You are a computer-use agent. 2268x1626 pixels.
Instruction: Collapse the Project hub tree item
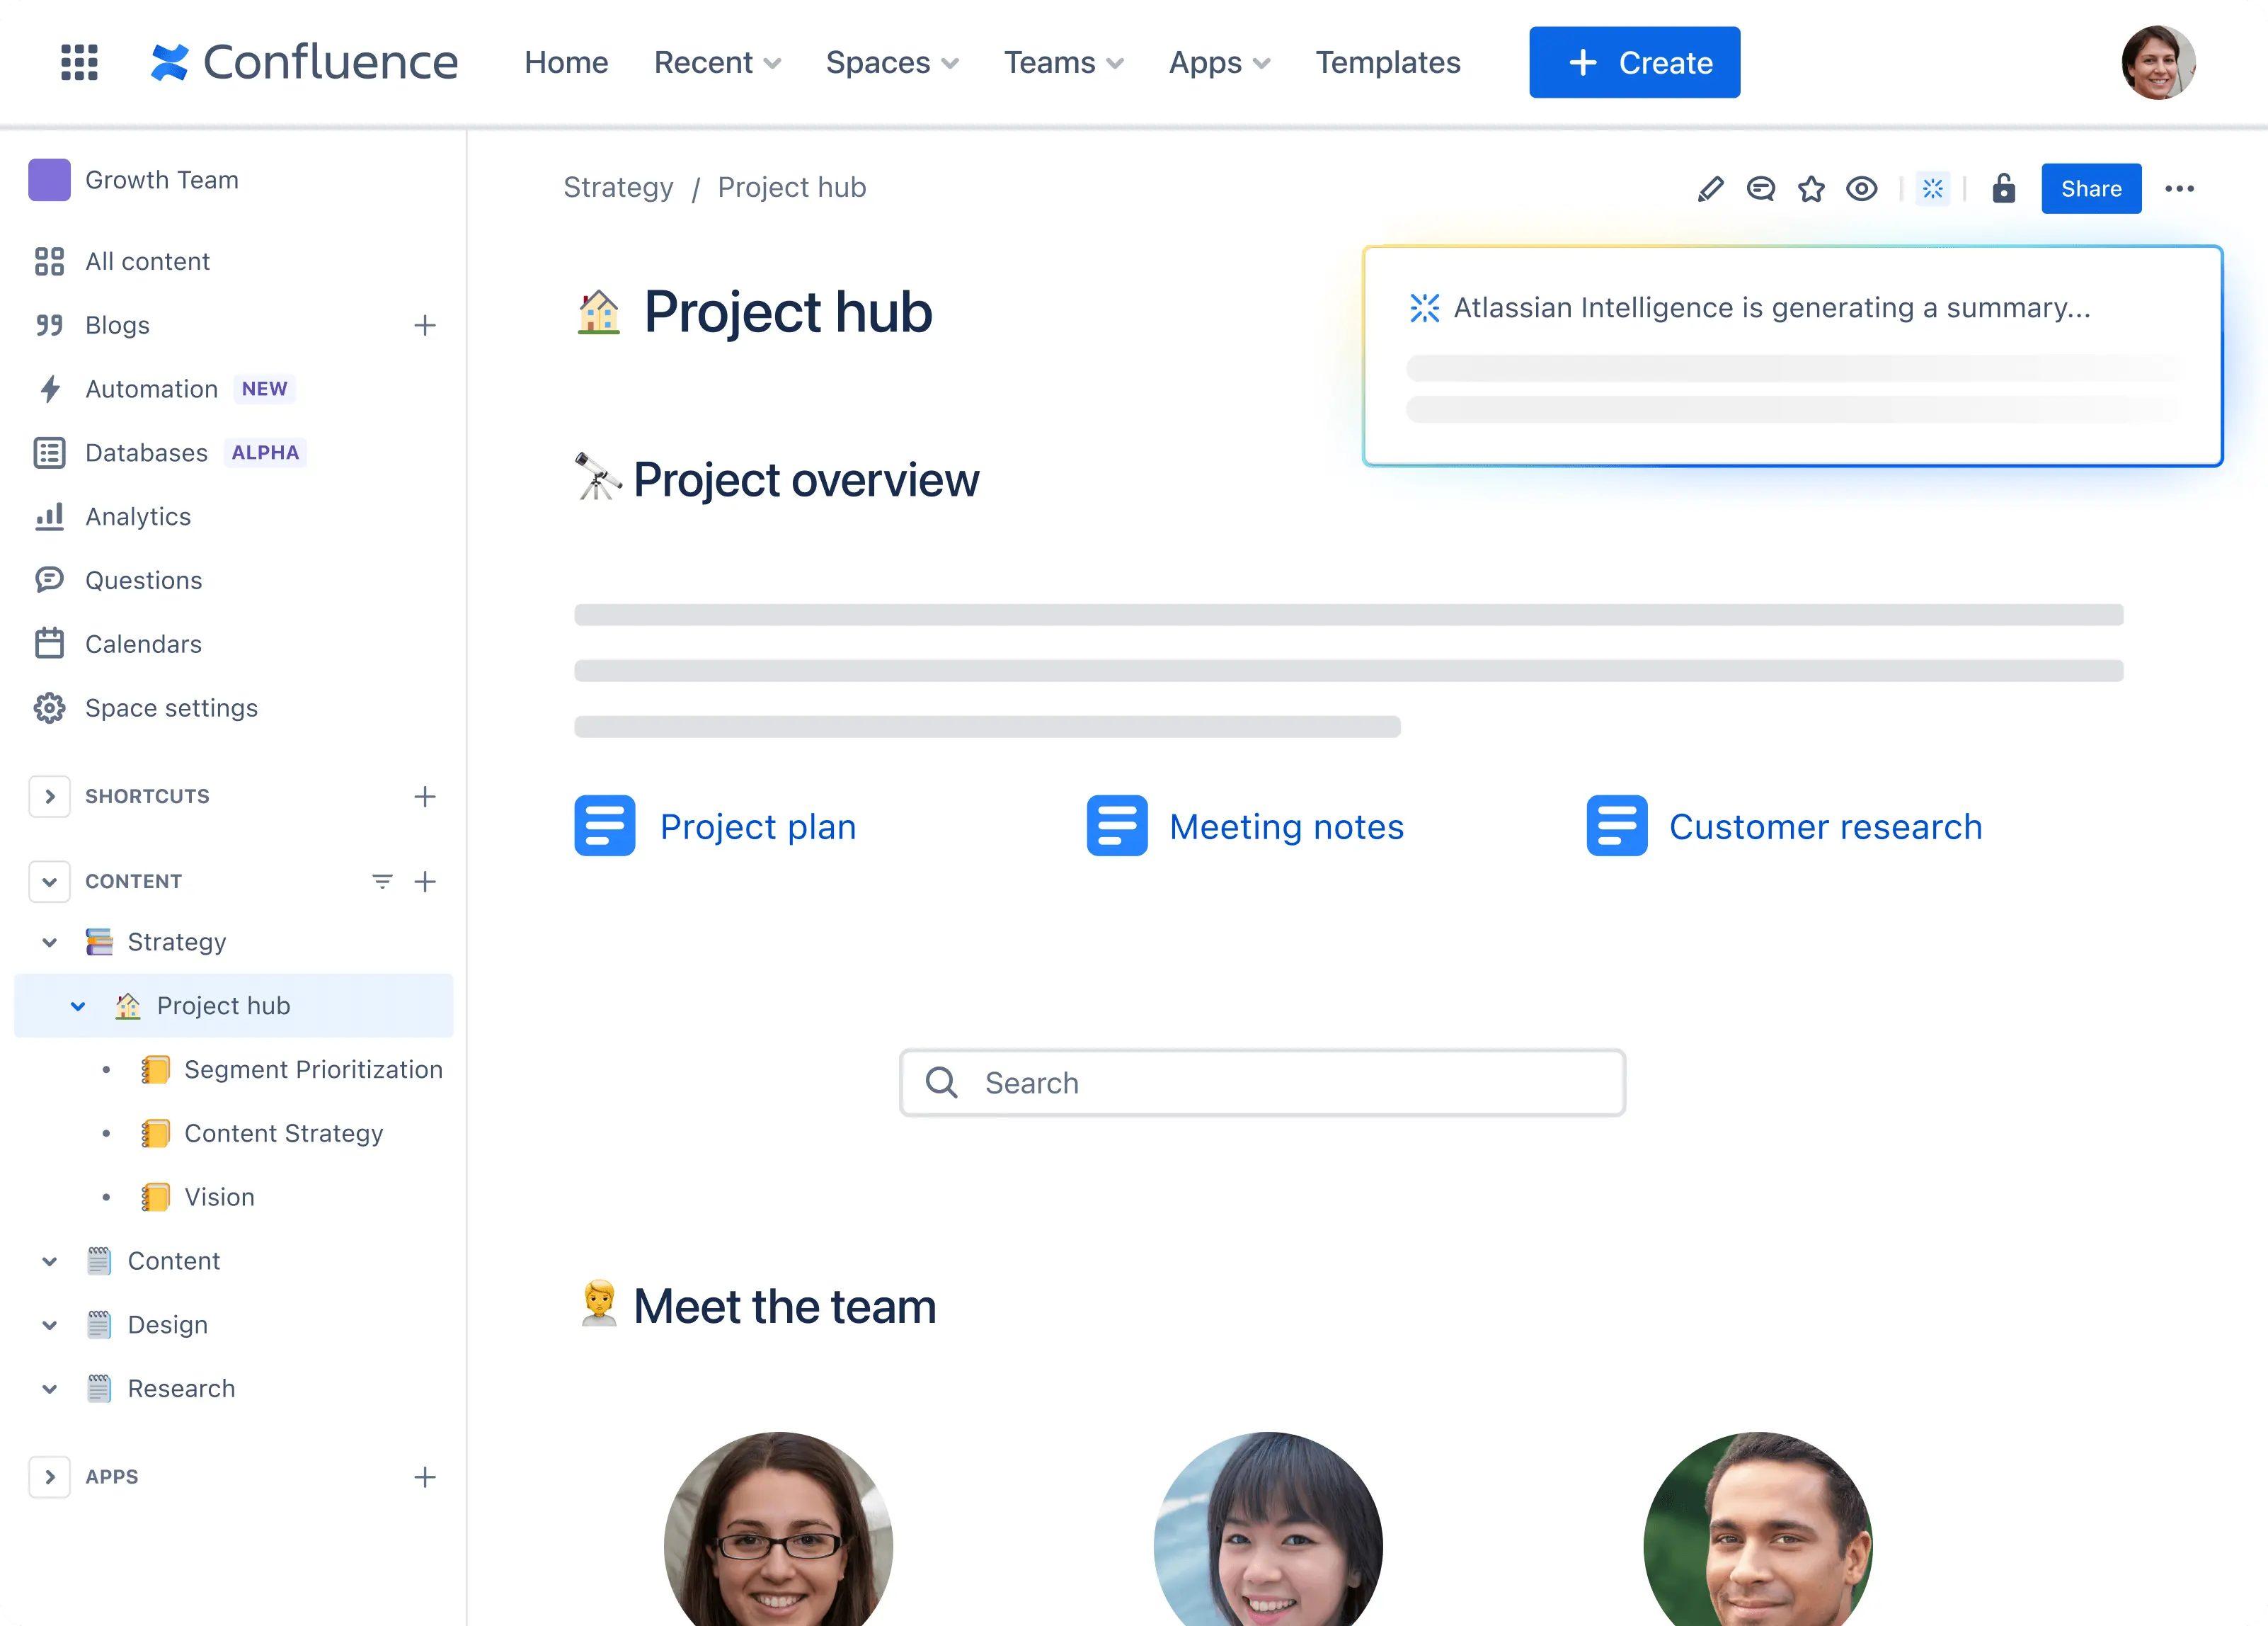(77, 1005)
